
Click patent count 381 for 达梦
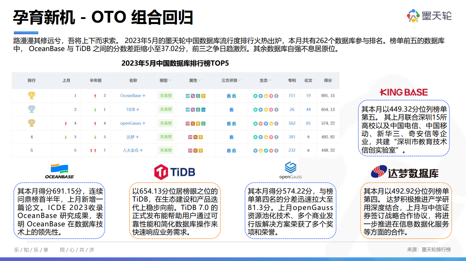(x=292, y=137)
